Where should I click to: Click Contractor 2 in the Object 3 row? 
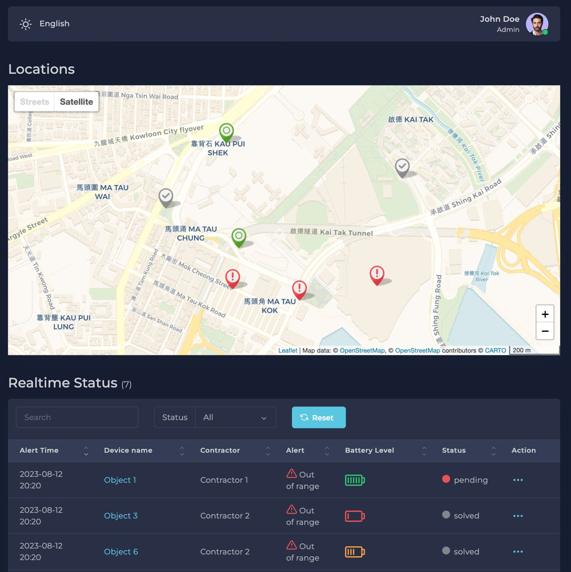[225, 516]
